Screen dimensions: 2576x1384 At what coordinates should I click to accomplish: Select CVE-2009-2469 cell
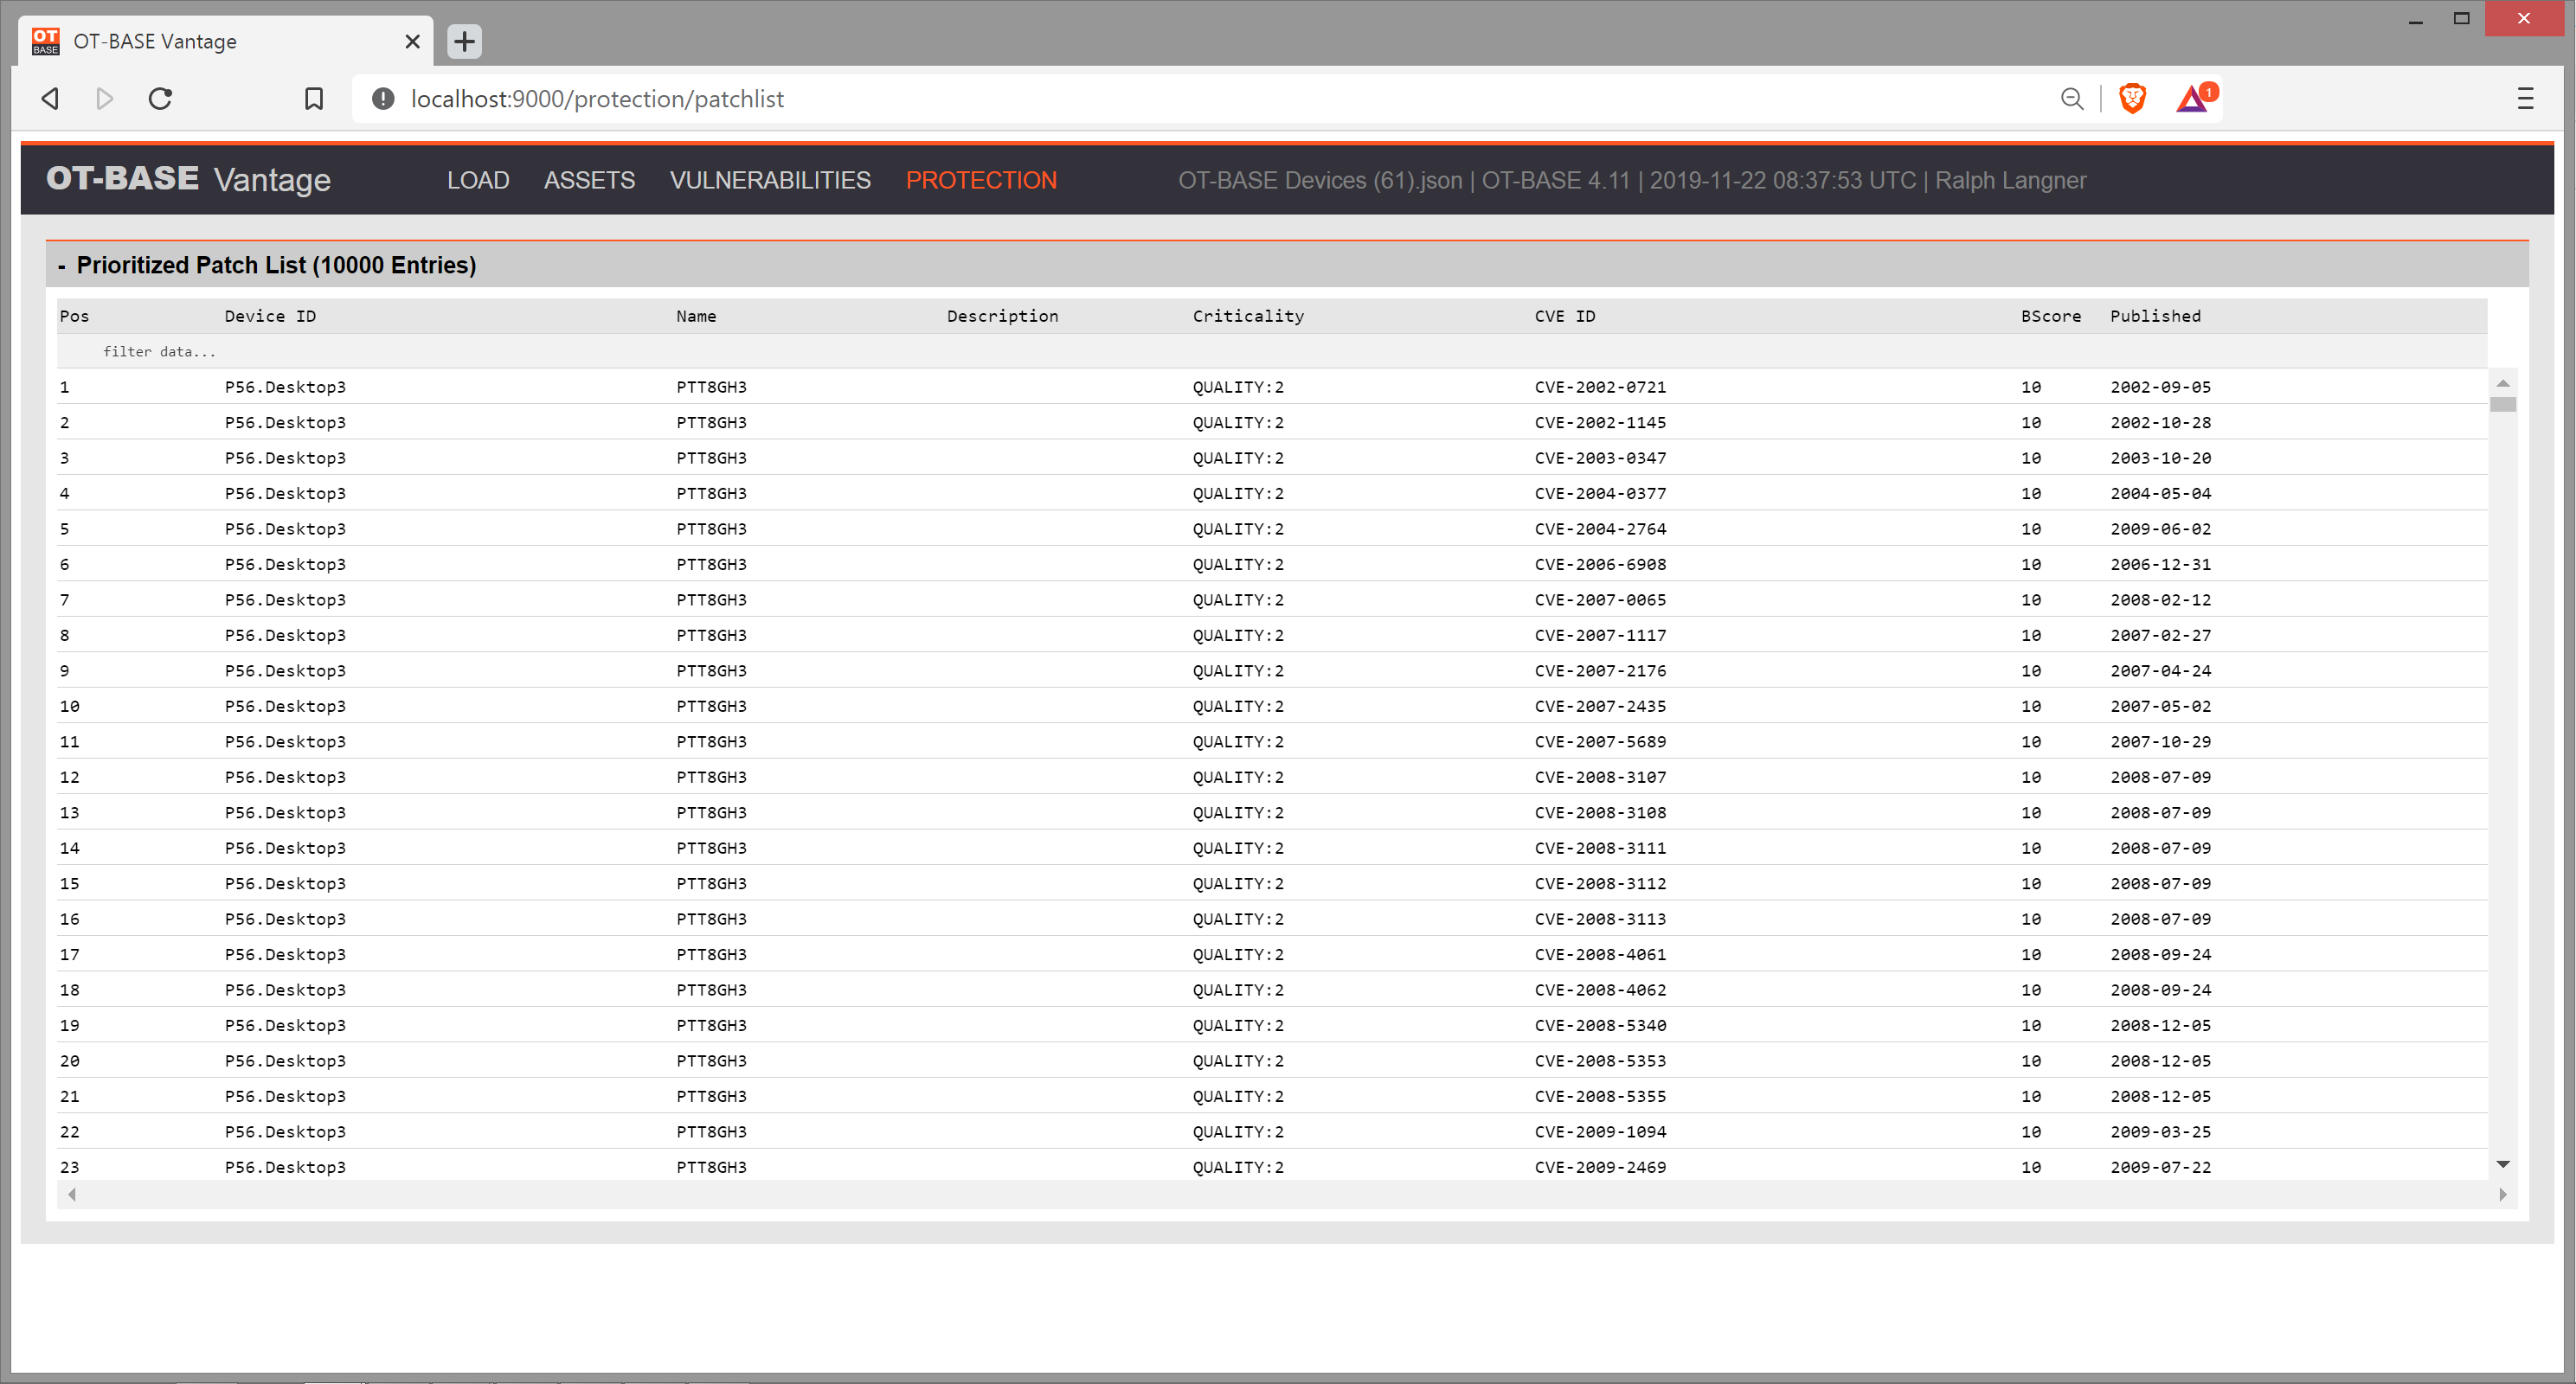(1600, 1167)
